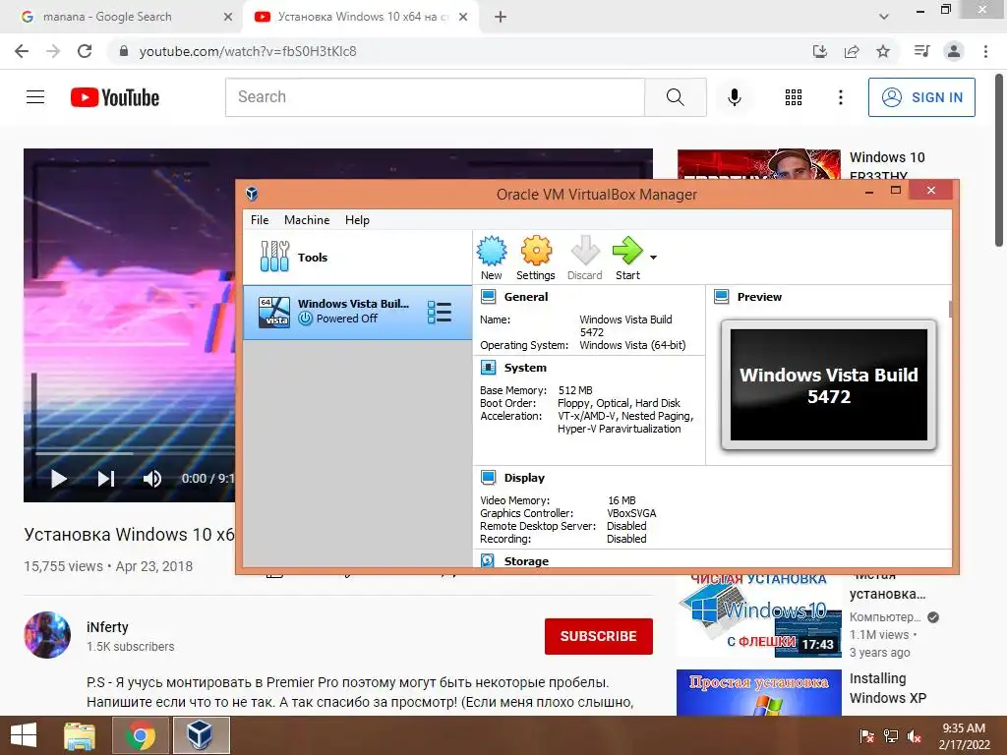Open the Chrome profile avatar

pos(954,51)
